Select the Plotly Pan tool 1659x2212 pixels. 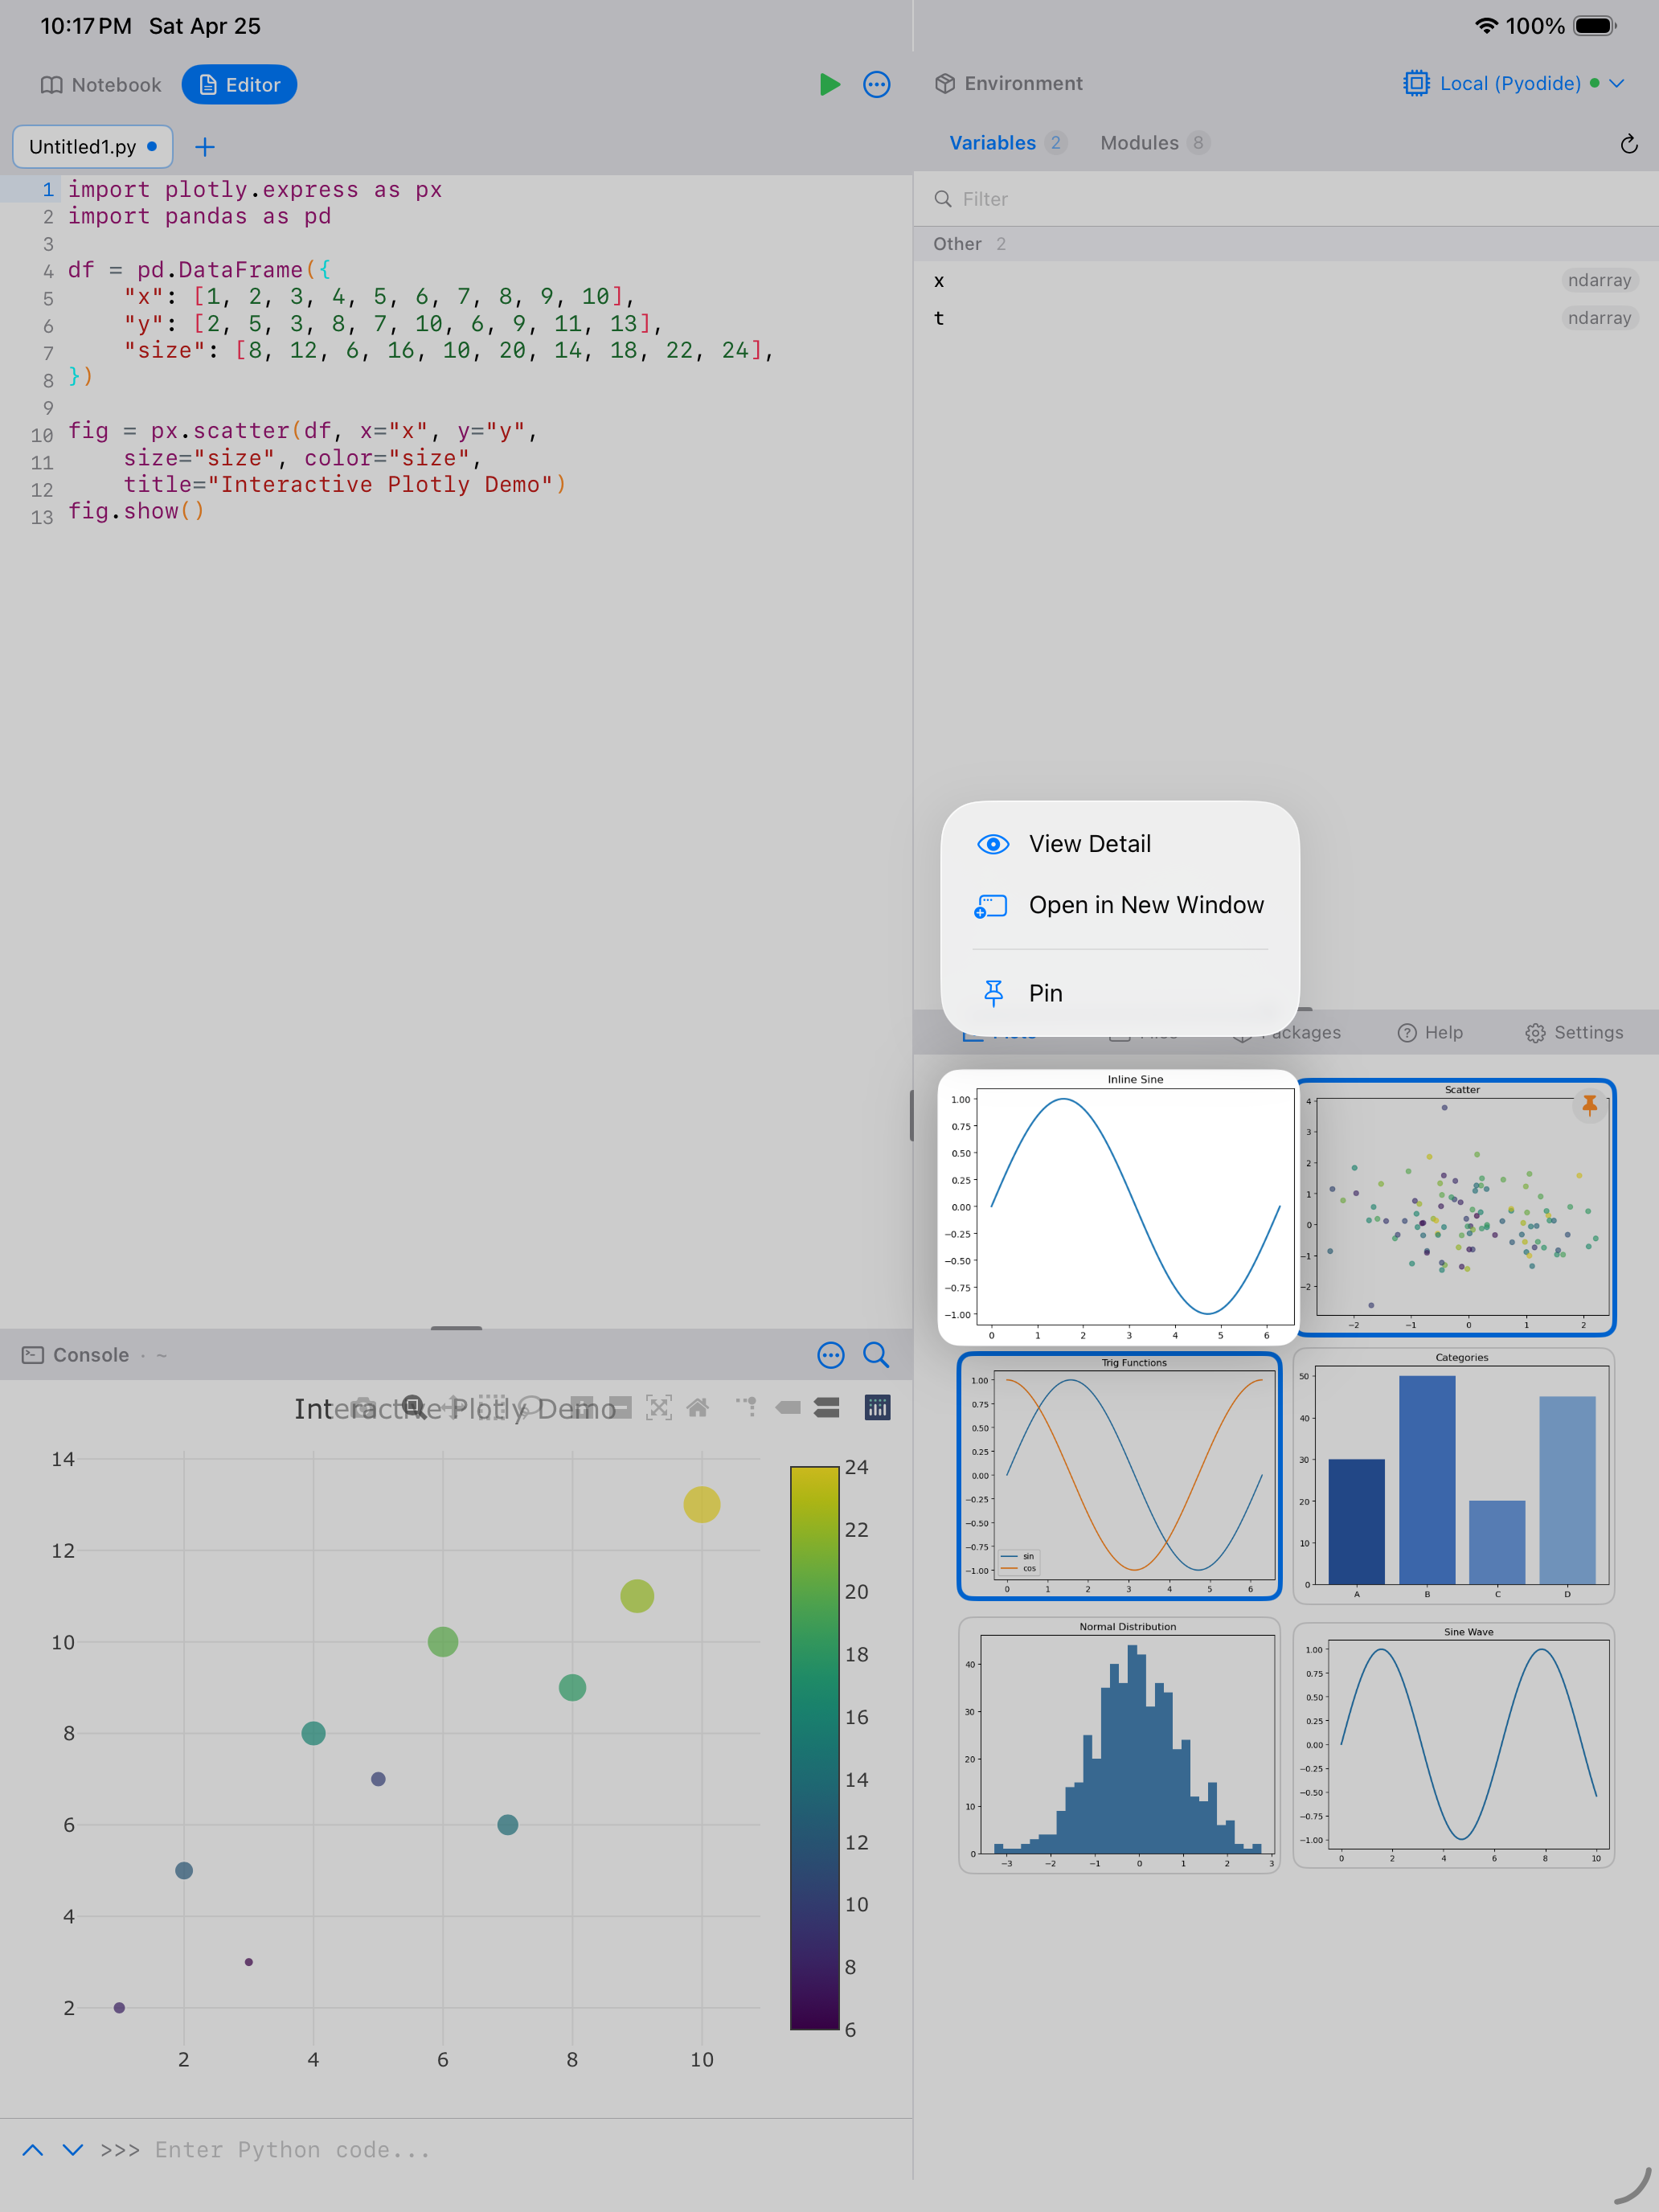[453, 1408]
